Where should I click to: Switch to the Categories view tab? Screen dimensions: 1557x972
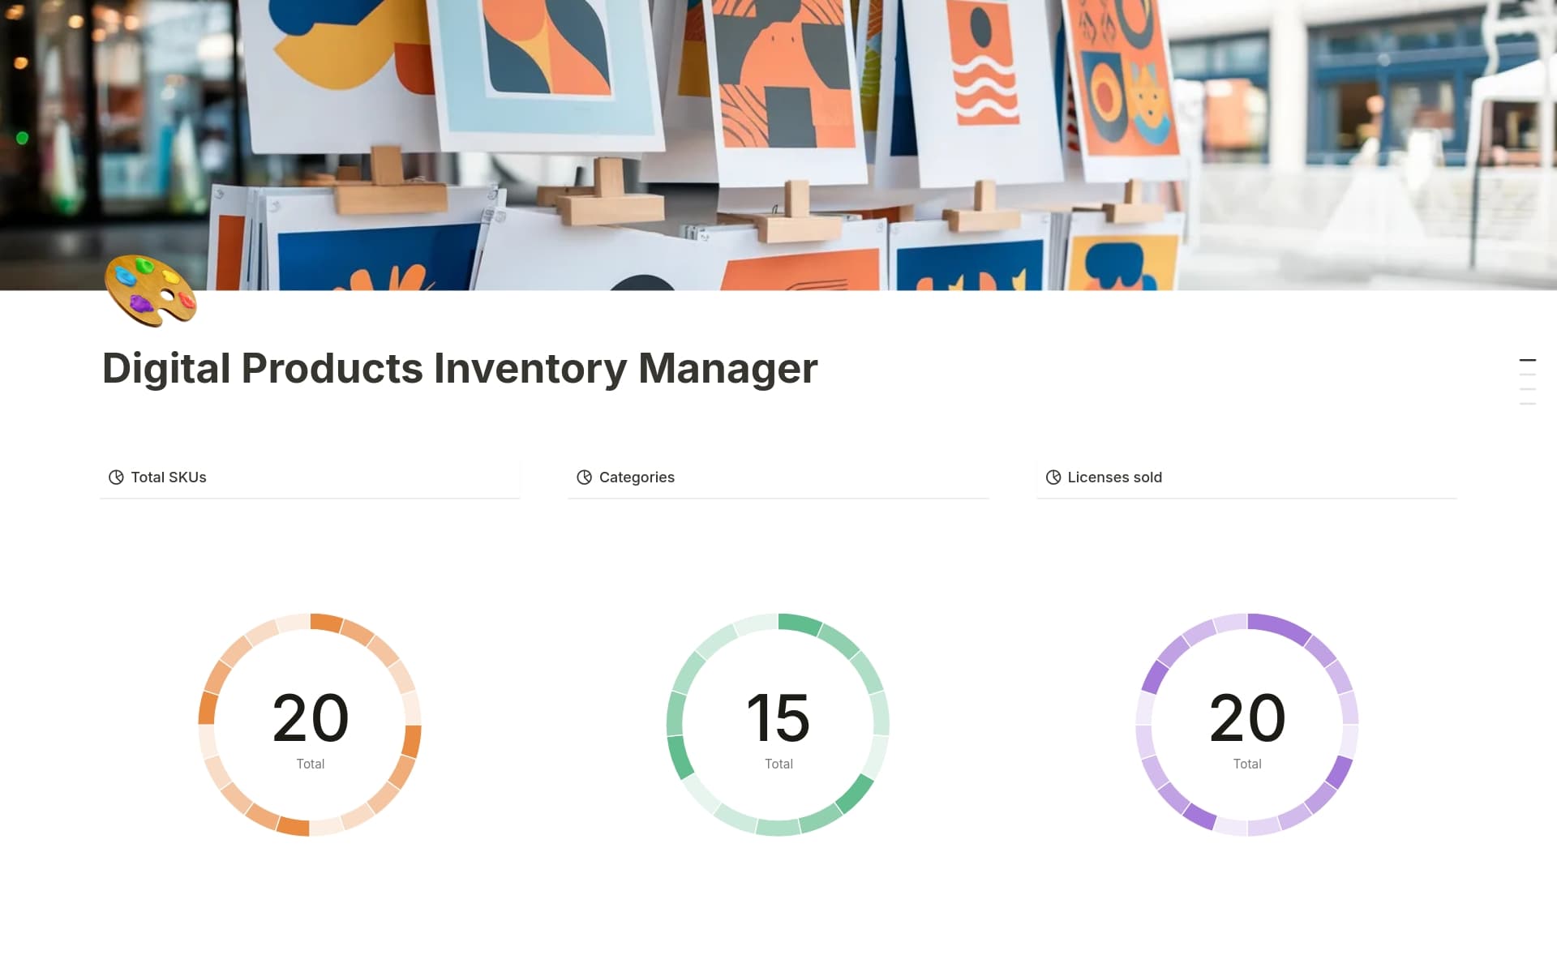point(637,477)
